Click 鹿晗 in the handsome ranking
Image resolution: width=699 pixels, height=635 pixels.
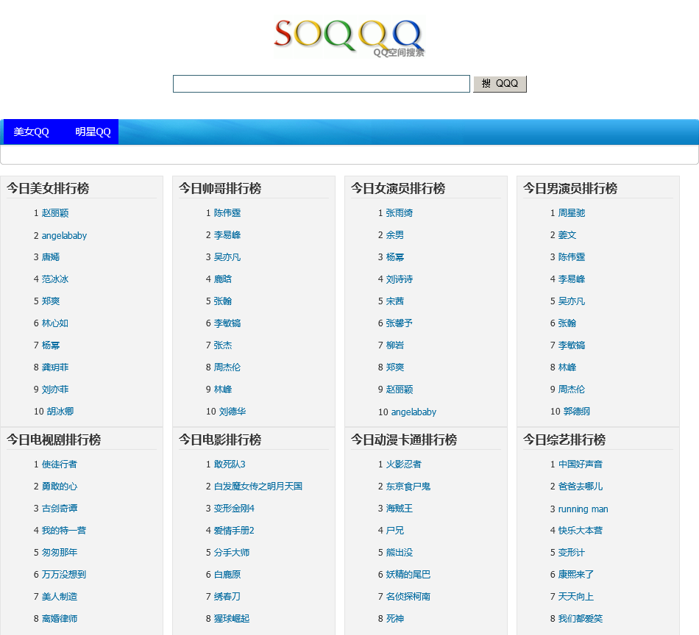click(222, 279)
